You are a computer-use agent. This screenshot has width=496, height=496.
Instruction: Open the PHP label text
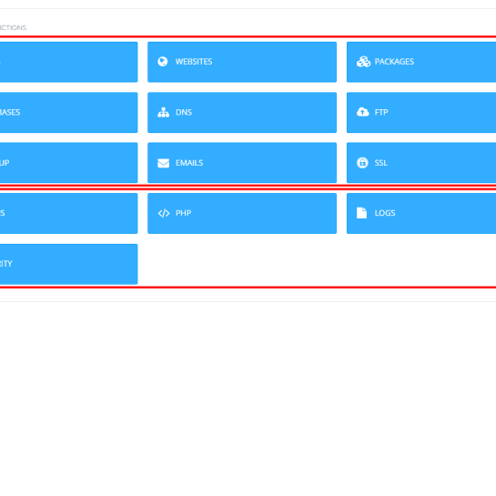[183, 213]
